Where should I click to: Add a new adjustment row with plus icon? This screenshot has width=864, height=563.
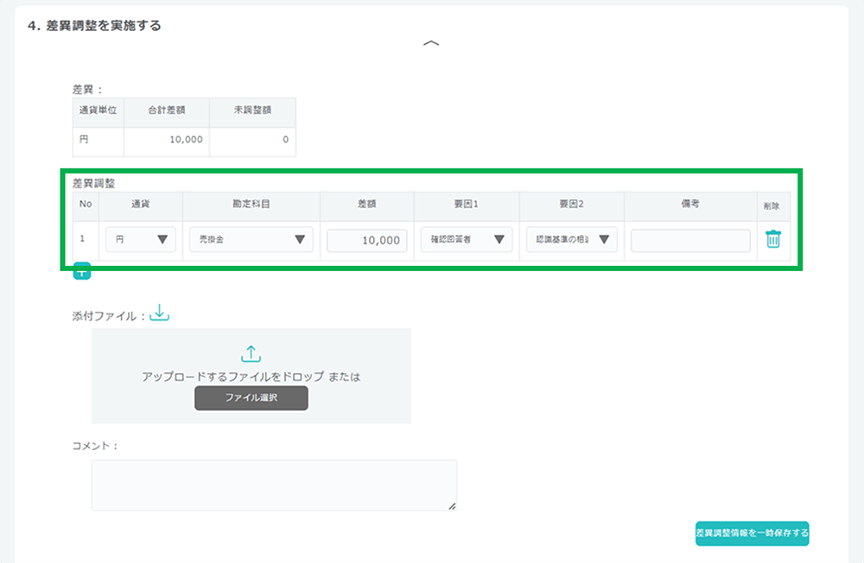[x=81, y=273]
